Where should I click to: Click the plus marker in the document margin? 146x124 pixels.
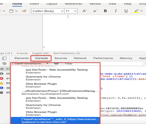[x=44, y=47]
